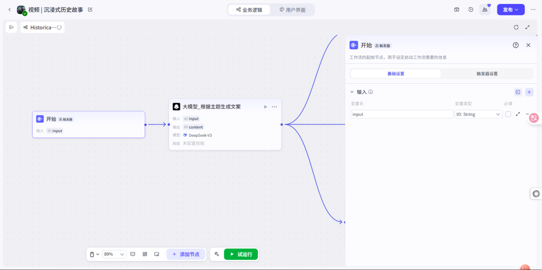Select the 大模型_根据主题生成文案 node
This screenshot has height=270, width=542.
coord(225,125)
